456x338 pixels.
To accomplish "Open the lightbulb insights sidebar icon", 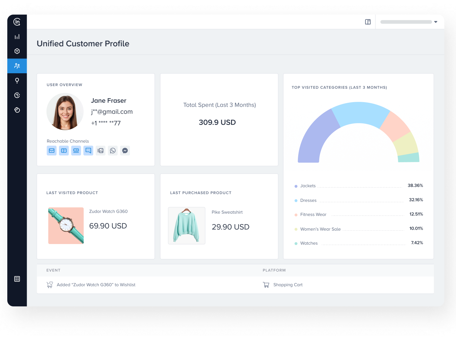I will (17, 81).
